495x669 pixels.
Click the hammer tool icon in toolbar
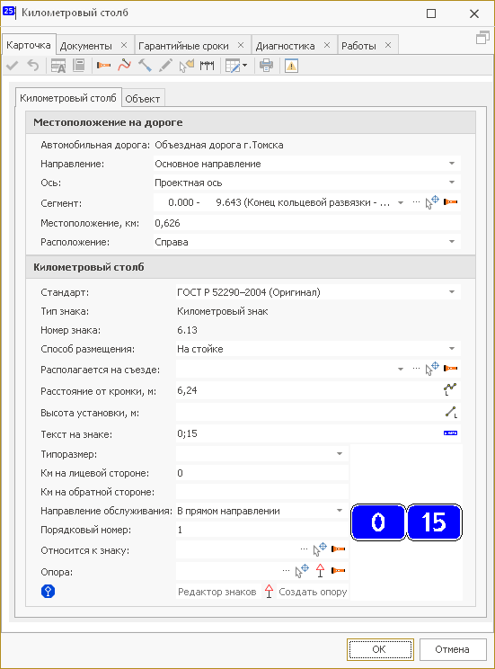[145, 66]
